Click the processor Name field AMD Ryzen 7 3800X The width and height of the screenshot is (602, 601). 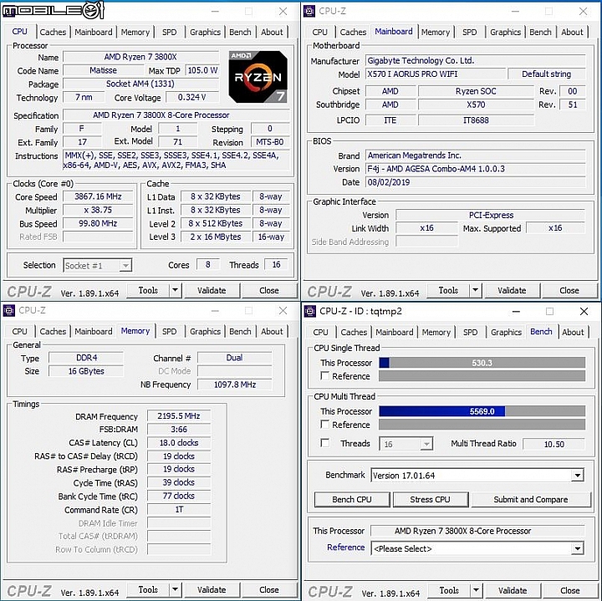pos(141,57)
